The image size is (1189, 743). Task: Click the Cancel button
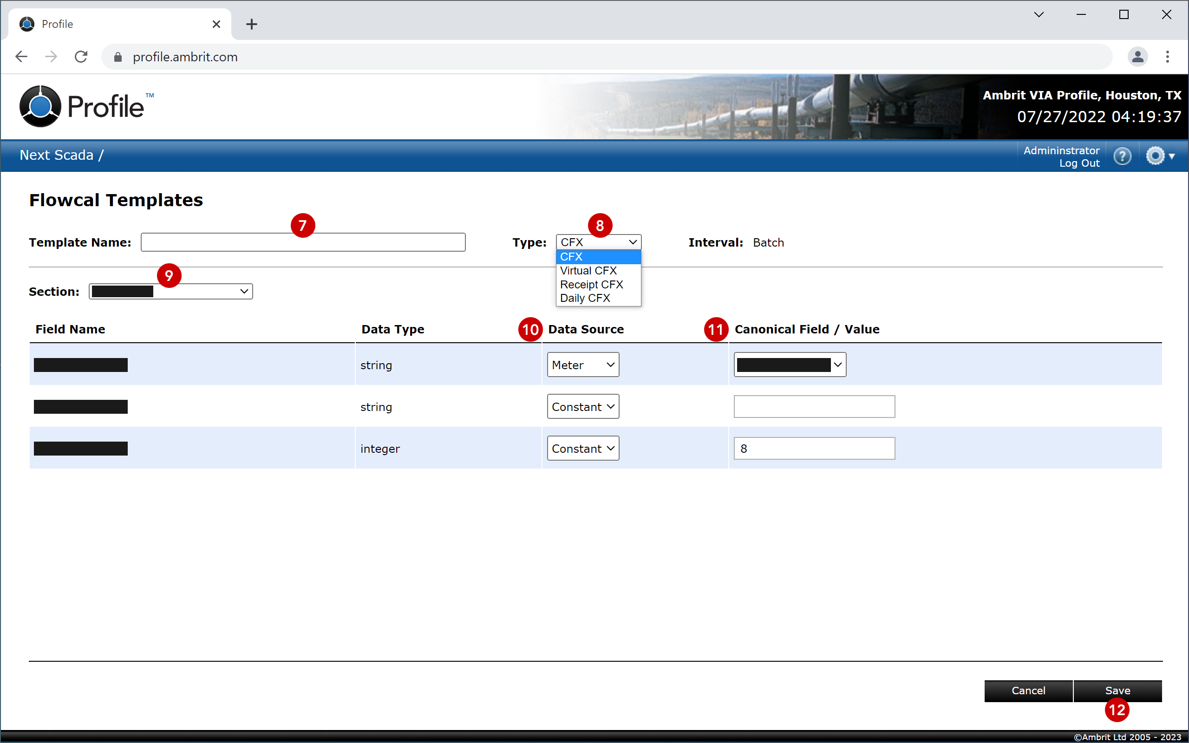coord(1028,691)
